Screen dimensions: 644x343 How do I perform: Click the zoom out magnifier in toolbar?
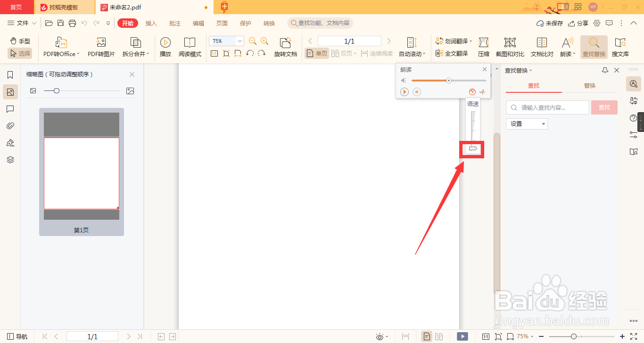(x=253, y=41)
